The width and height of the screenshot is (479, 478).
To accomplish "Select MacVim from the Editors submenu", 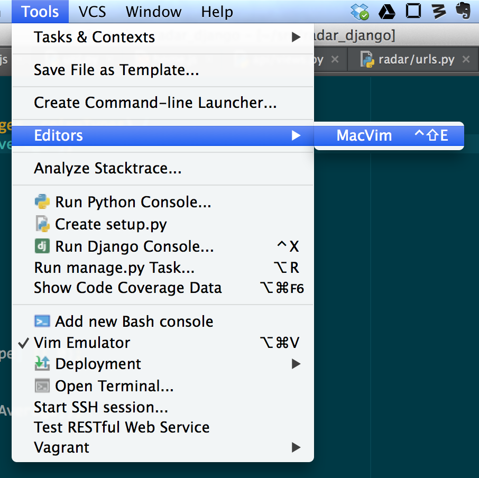I will 389,135.
